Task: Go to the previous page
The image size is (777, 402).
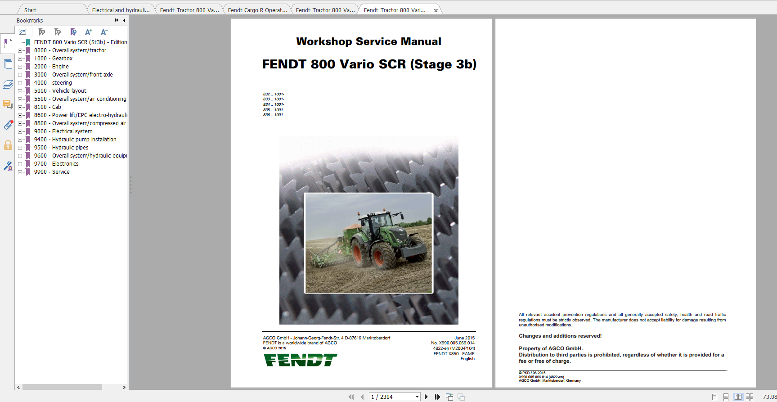Action: (362, 397)
